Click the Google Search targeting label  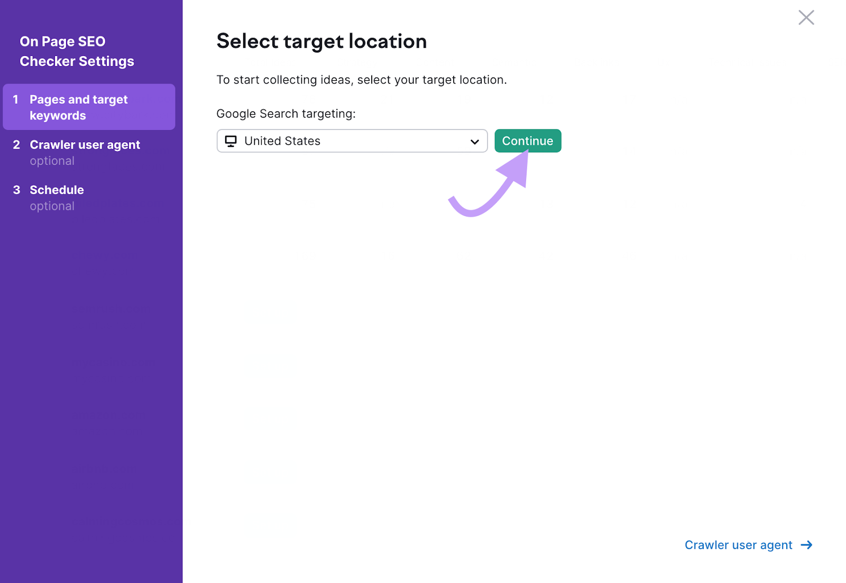pos(286,114)
